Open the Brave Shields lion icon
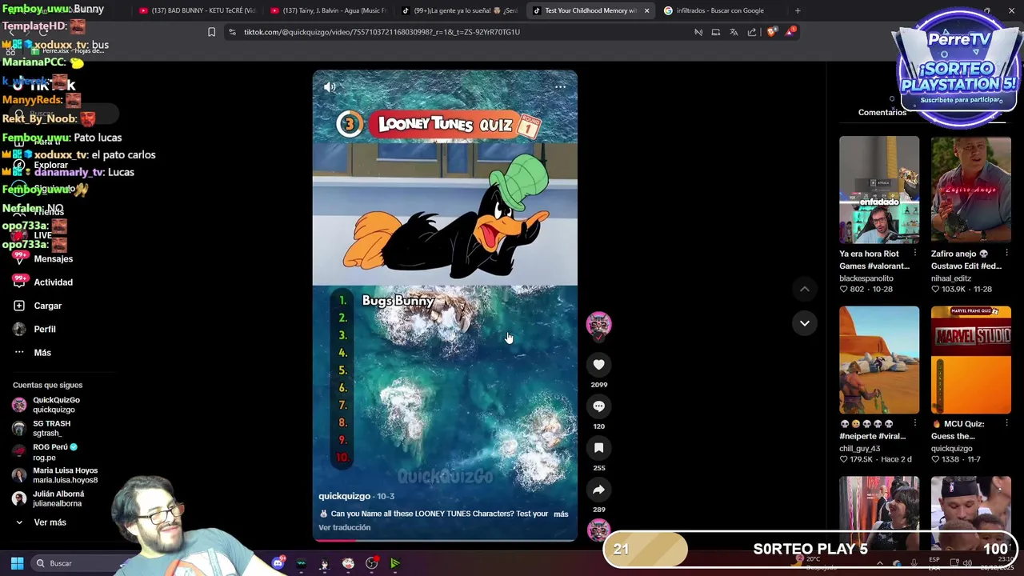This screenshot has height=576, width=1024. [x=771, y=32]
